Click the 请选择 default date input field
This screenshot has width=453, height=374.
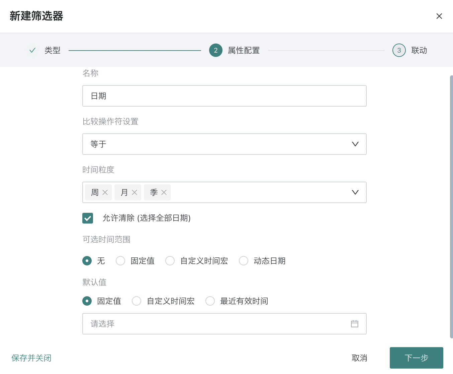224,324
